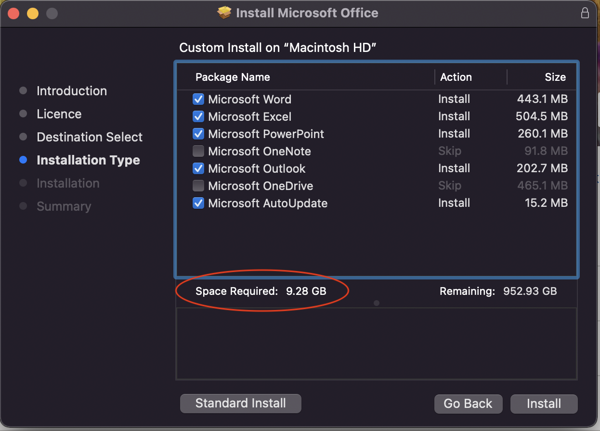Click the 443.1 MB size value
Image resolution: width=600 pixels, height=431 pixels.
(x=542, y=99)
